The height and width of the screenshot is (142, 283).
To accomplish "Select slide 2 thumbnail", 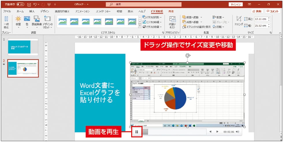I will click(x=23, y=68).
